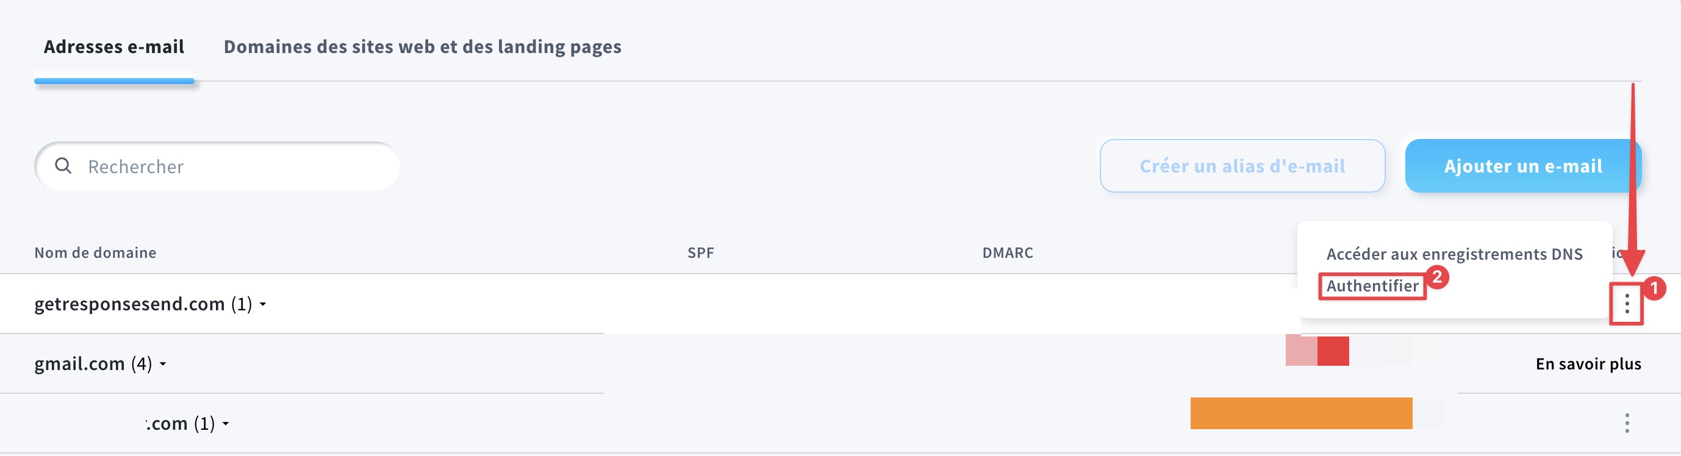This screenshot has width=1681, height=456.
Task: Follow the En savoir plus link
Action: pos(1588,364)
